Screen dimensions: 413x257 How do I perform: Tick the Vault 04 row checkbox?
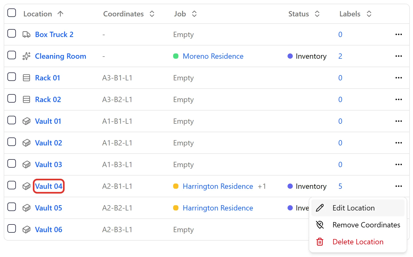[x=12, y=185]
